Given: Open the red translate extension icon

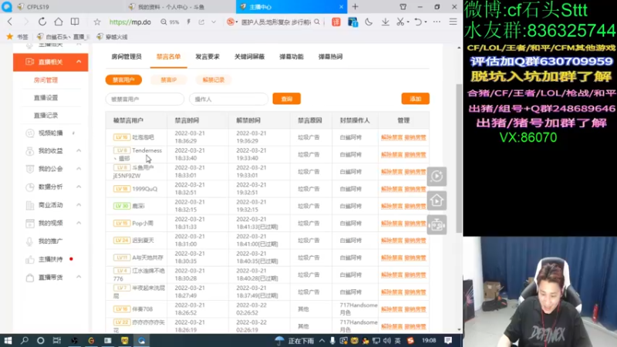Looking at the screenshot, I should (x=336, y=22).
